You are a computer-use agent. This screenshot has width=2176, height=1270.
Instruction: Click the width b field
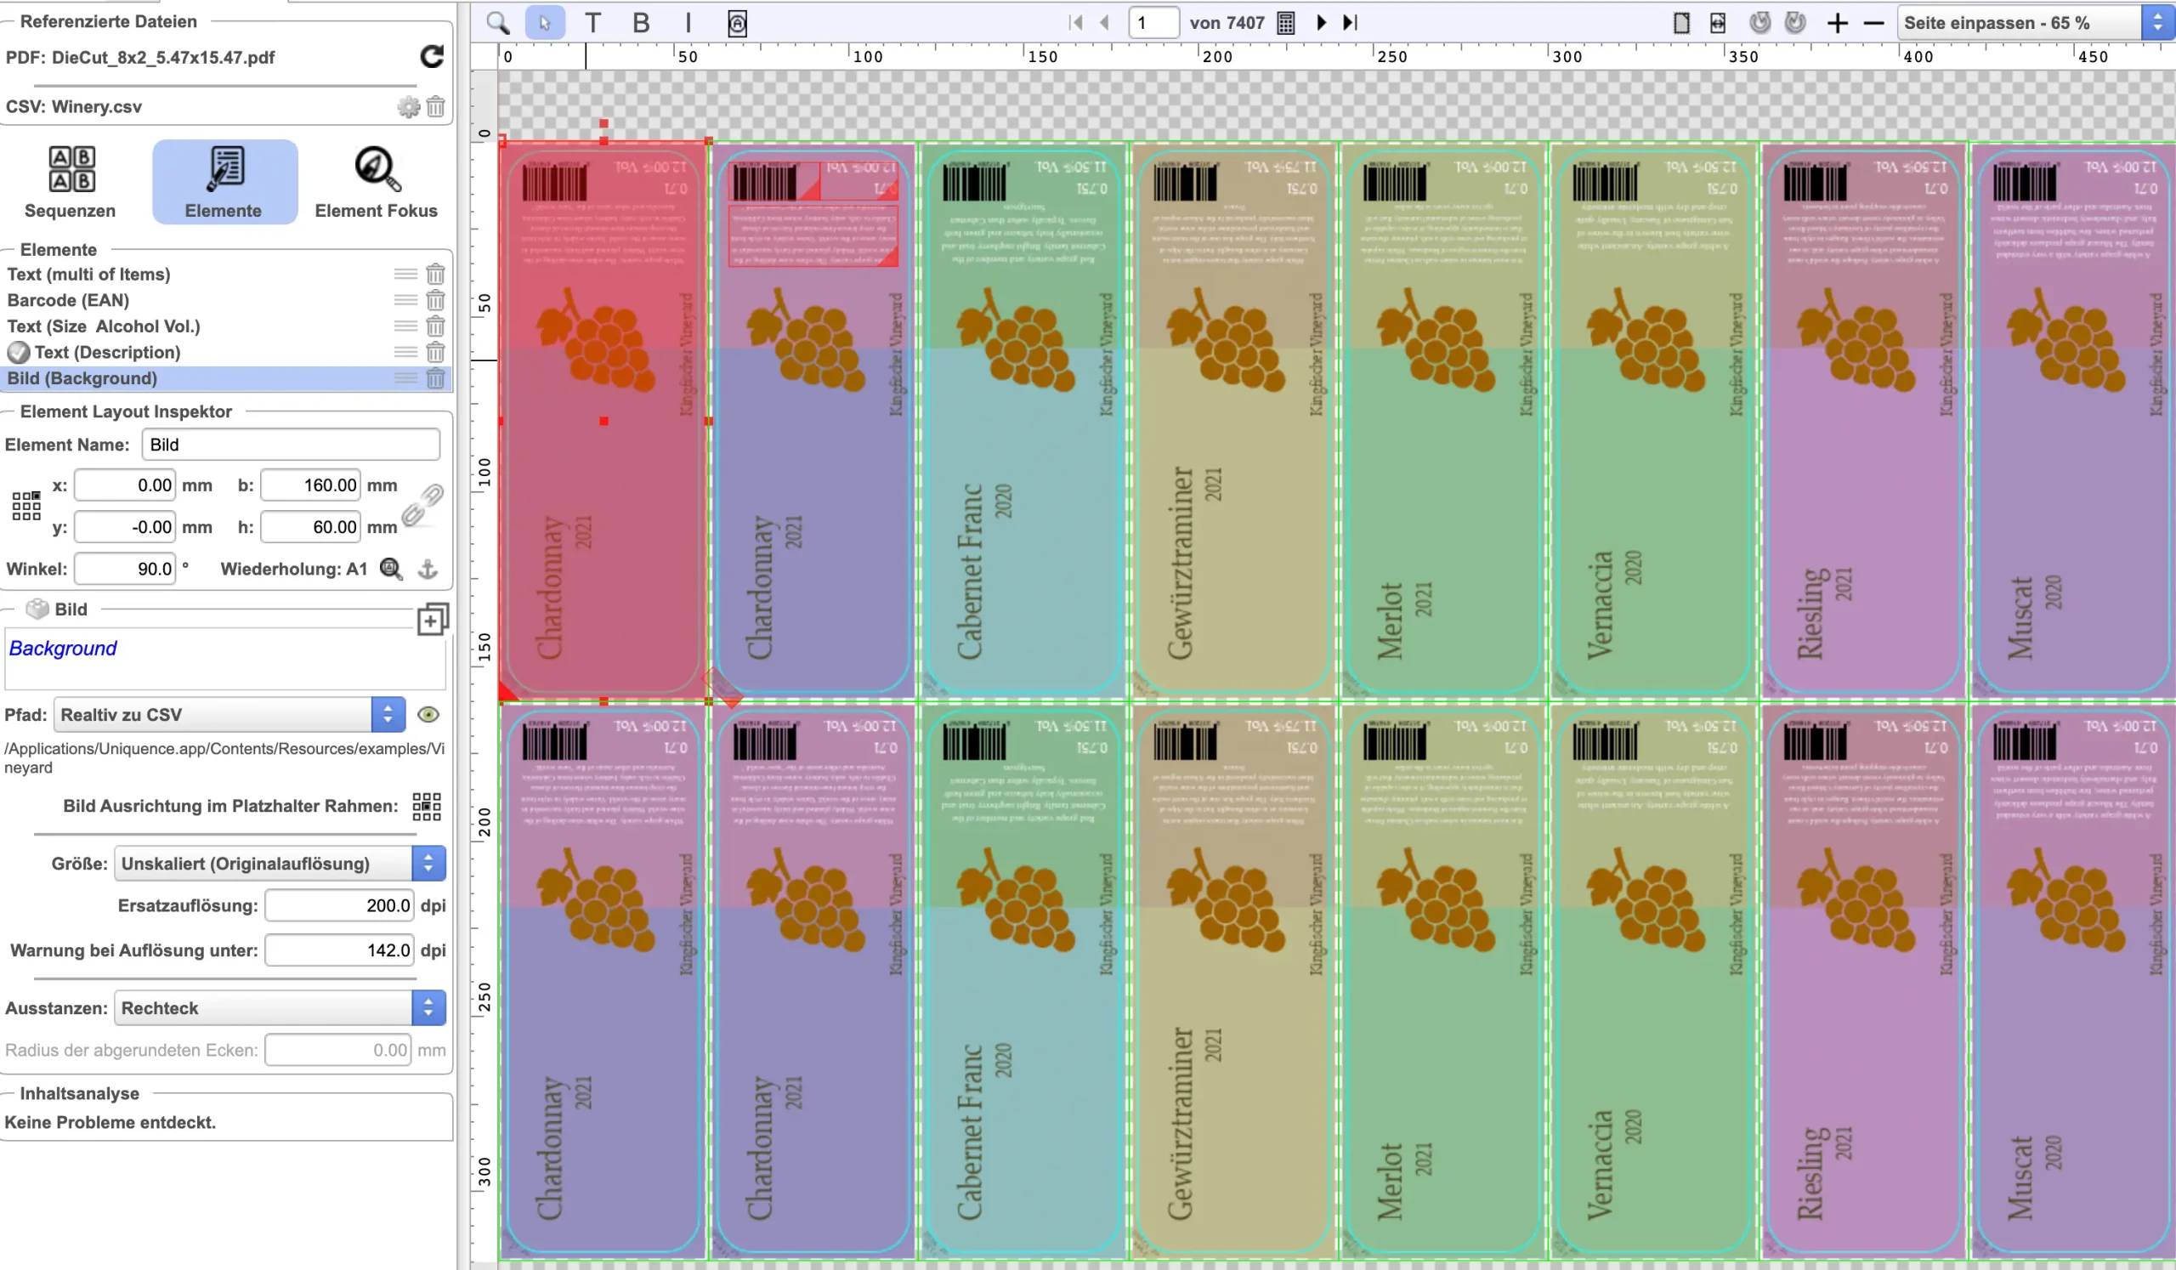(311, 485)
